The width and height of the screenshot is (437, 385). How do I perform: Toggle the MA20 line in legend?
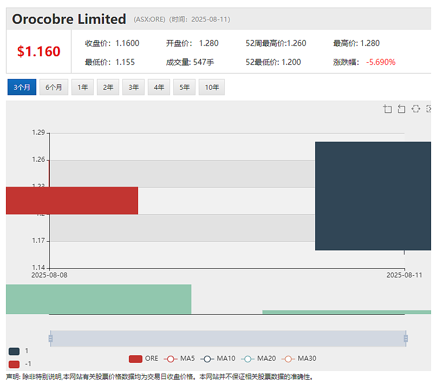[x=258, y=359]
